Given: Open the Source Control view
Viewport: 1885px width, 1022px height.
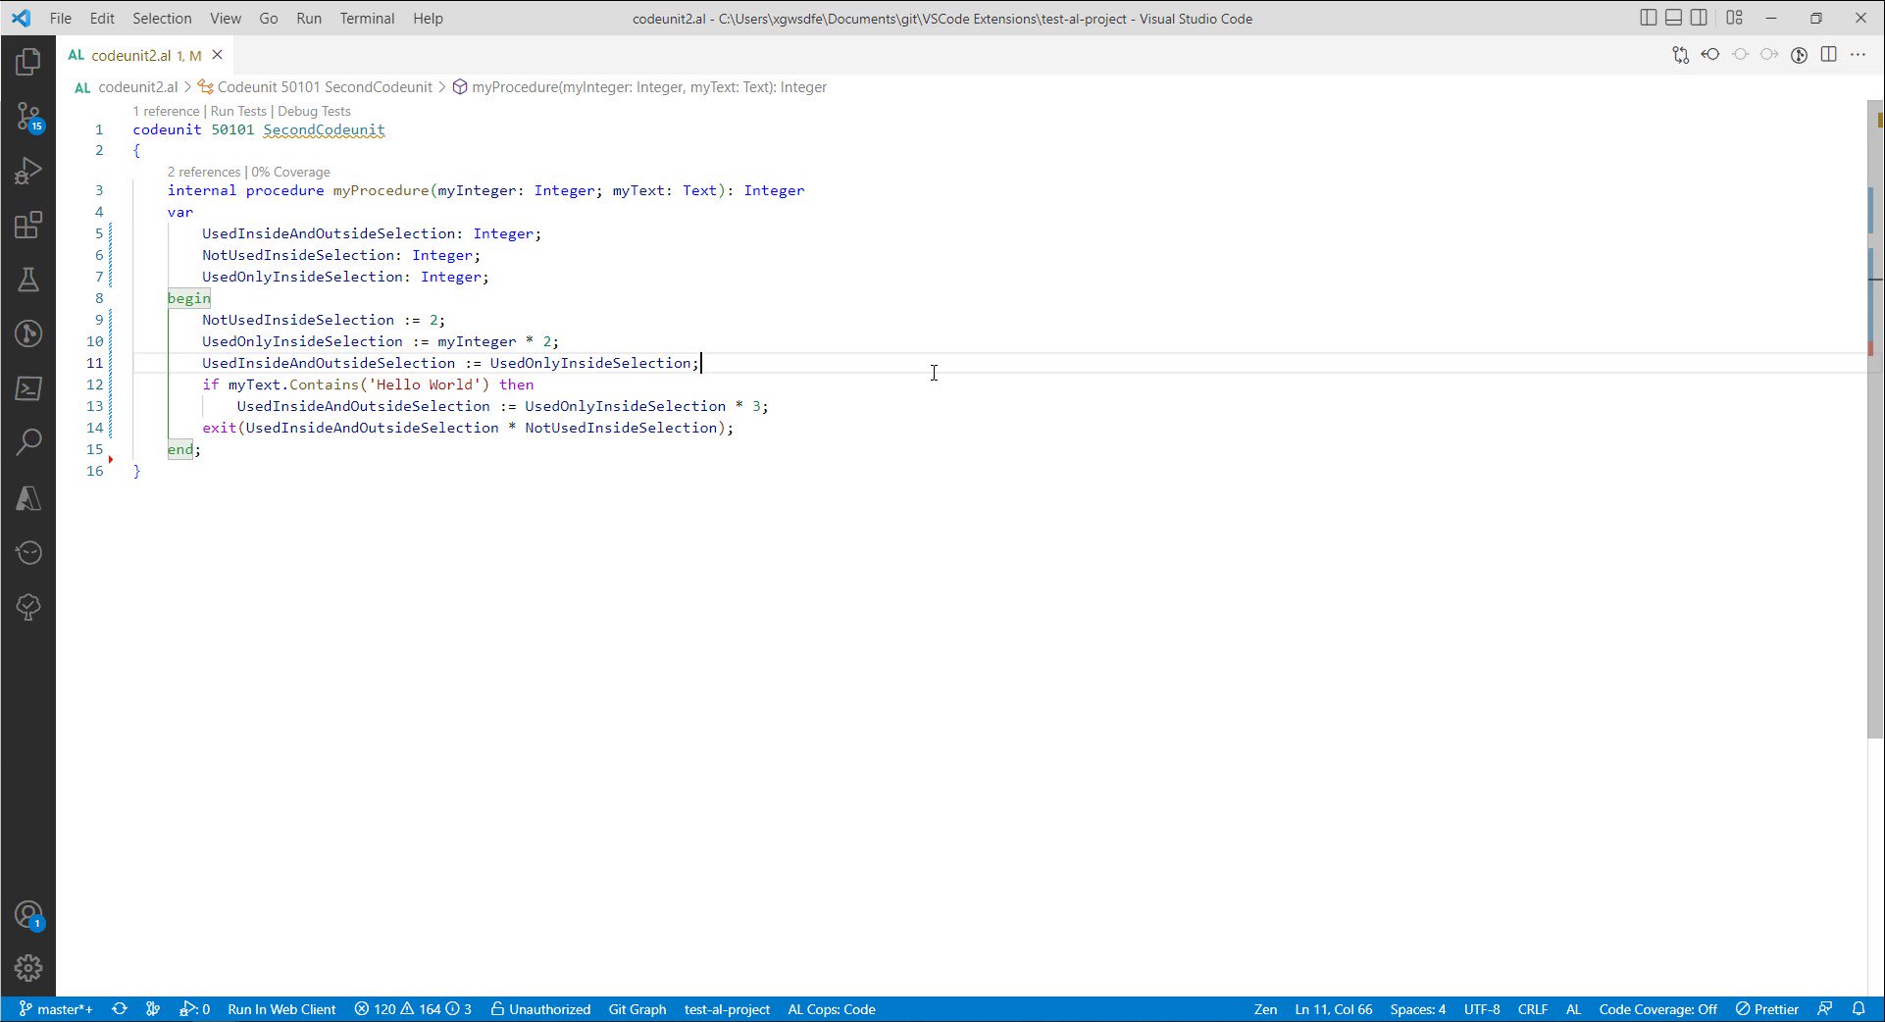Looking at the screenshot, I should 27,116.
